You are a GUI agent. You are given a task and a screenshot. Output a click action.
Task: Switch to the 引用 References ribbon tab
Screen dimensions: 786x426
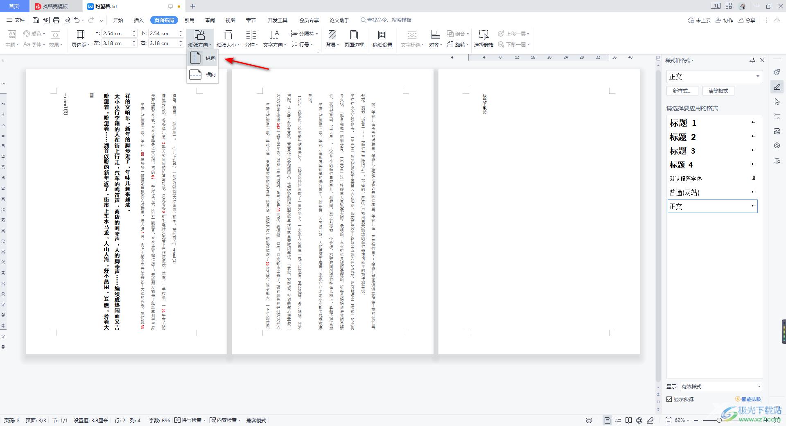[x=190, y=20]
